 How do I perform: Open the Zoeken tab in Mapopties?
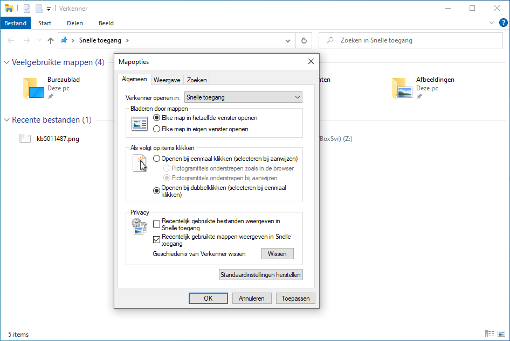(196, 80)
